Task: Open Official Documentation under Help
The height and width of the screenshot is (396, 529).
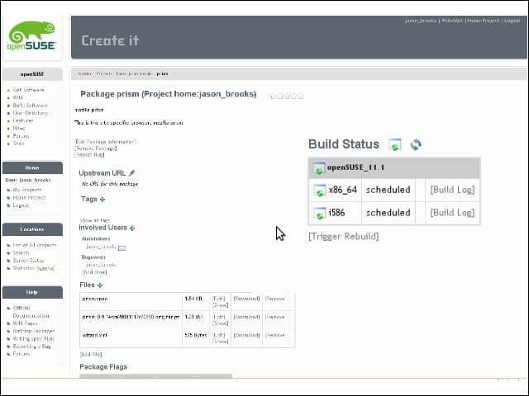Action: coord(31,312)
